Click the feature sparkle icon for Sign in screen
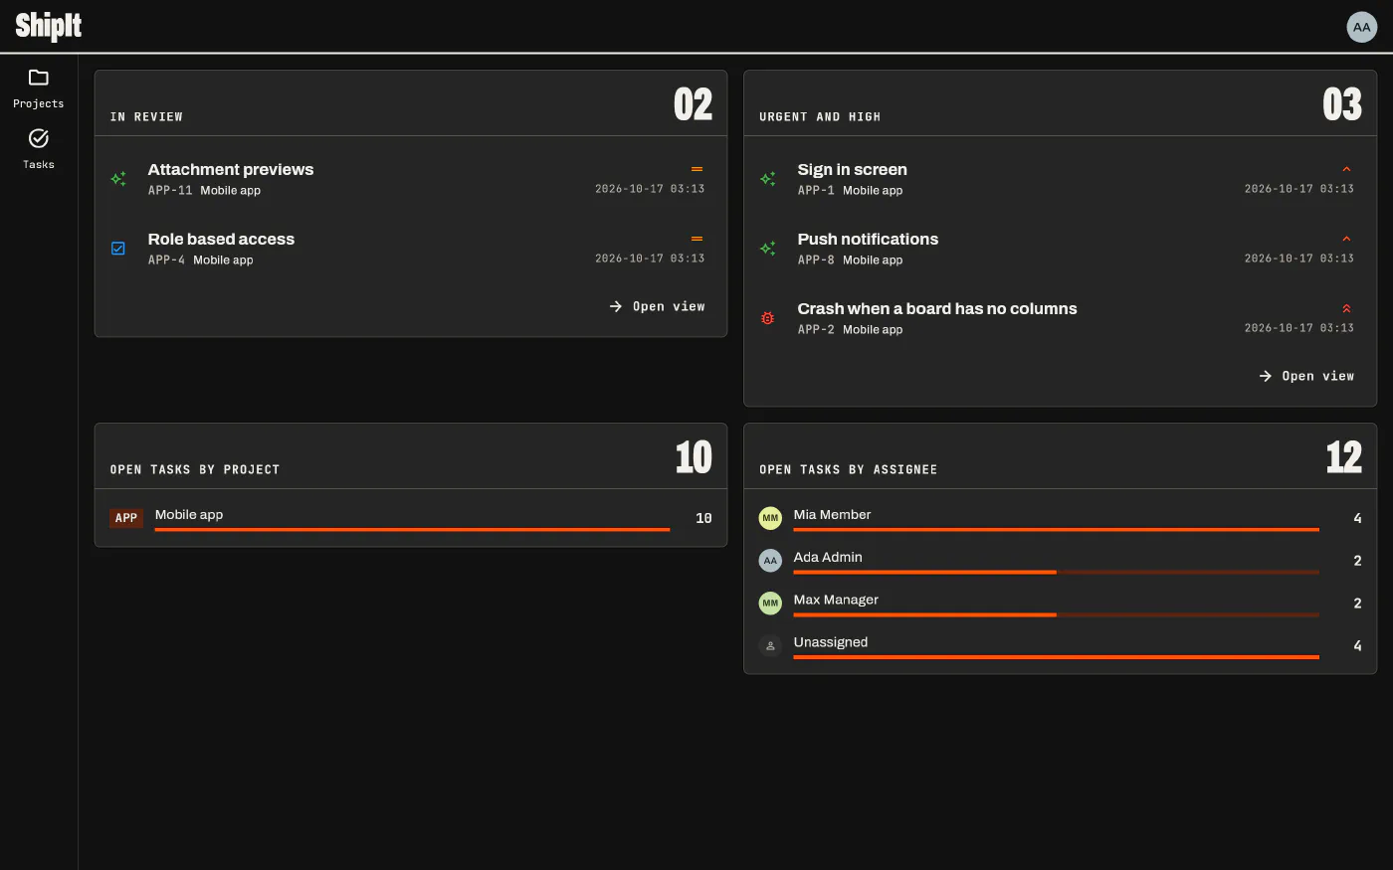 pyautogui.click(x=768, y=179)
